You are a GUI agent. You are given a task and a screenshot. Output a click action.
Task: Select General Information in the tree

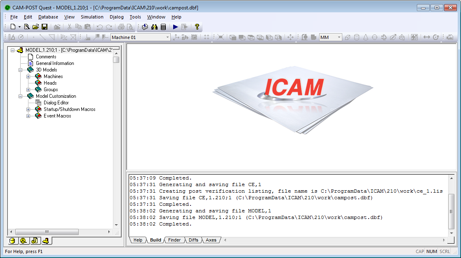pyautogui.click(x=55, y=63)
